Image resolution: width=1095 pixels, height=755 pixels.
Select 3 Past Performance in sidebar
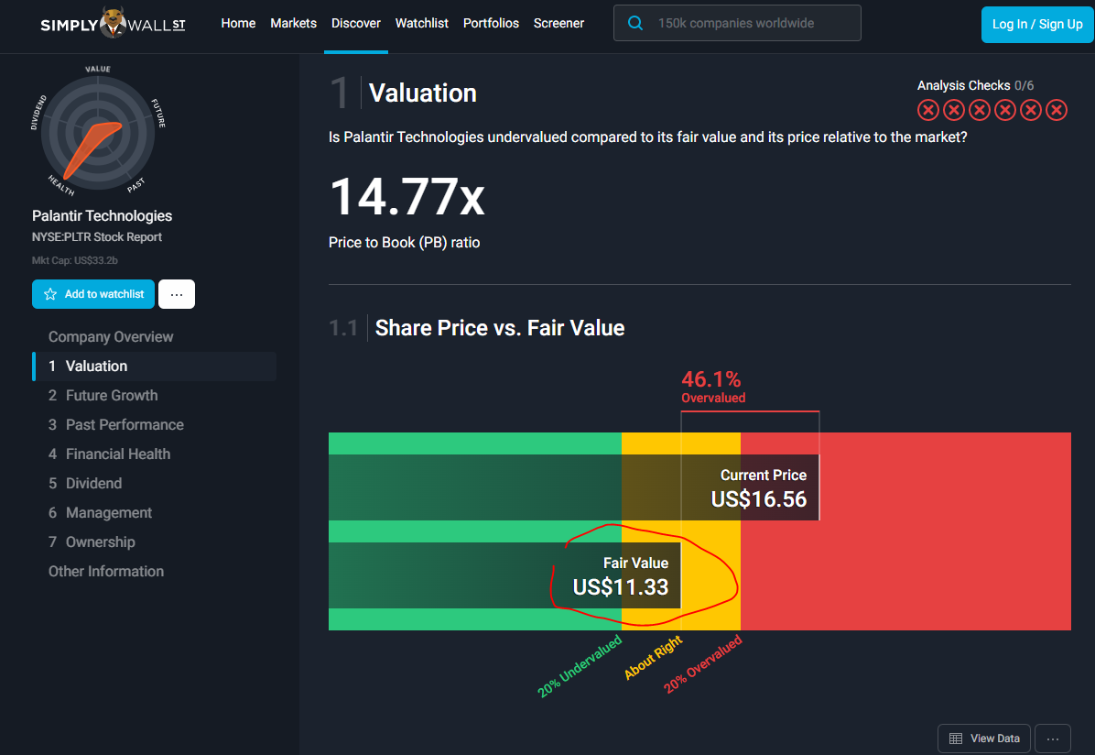[x=116, y=425]
